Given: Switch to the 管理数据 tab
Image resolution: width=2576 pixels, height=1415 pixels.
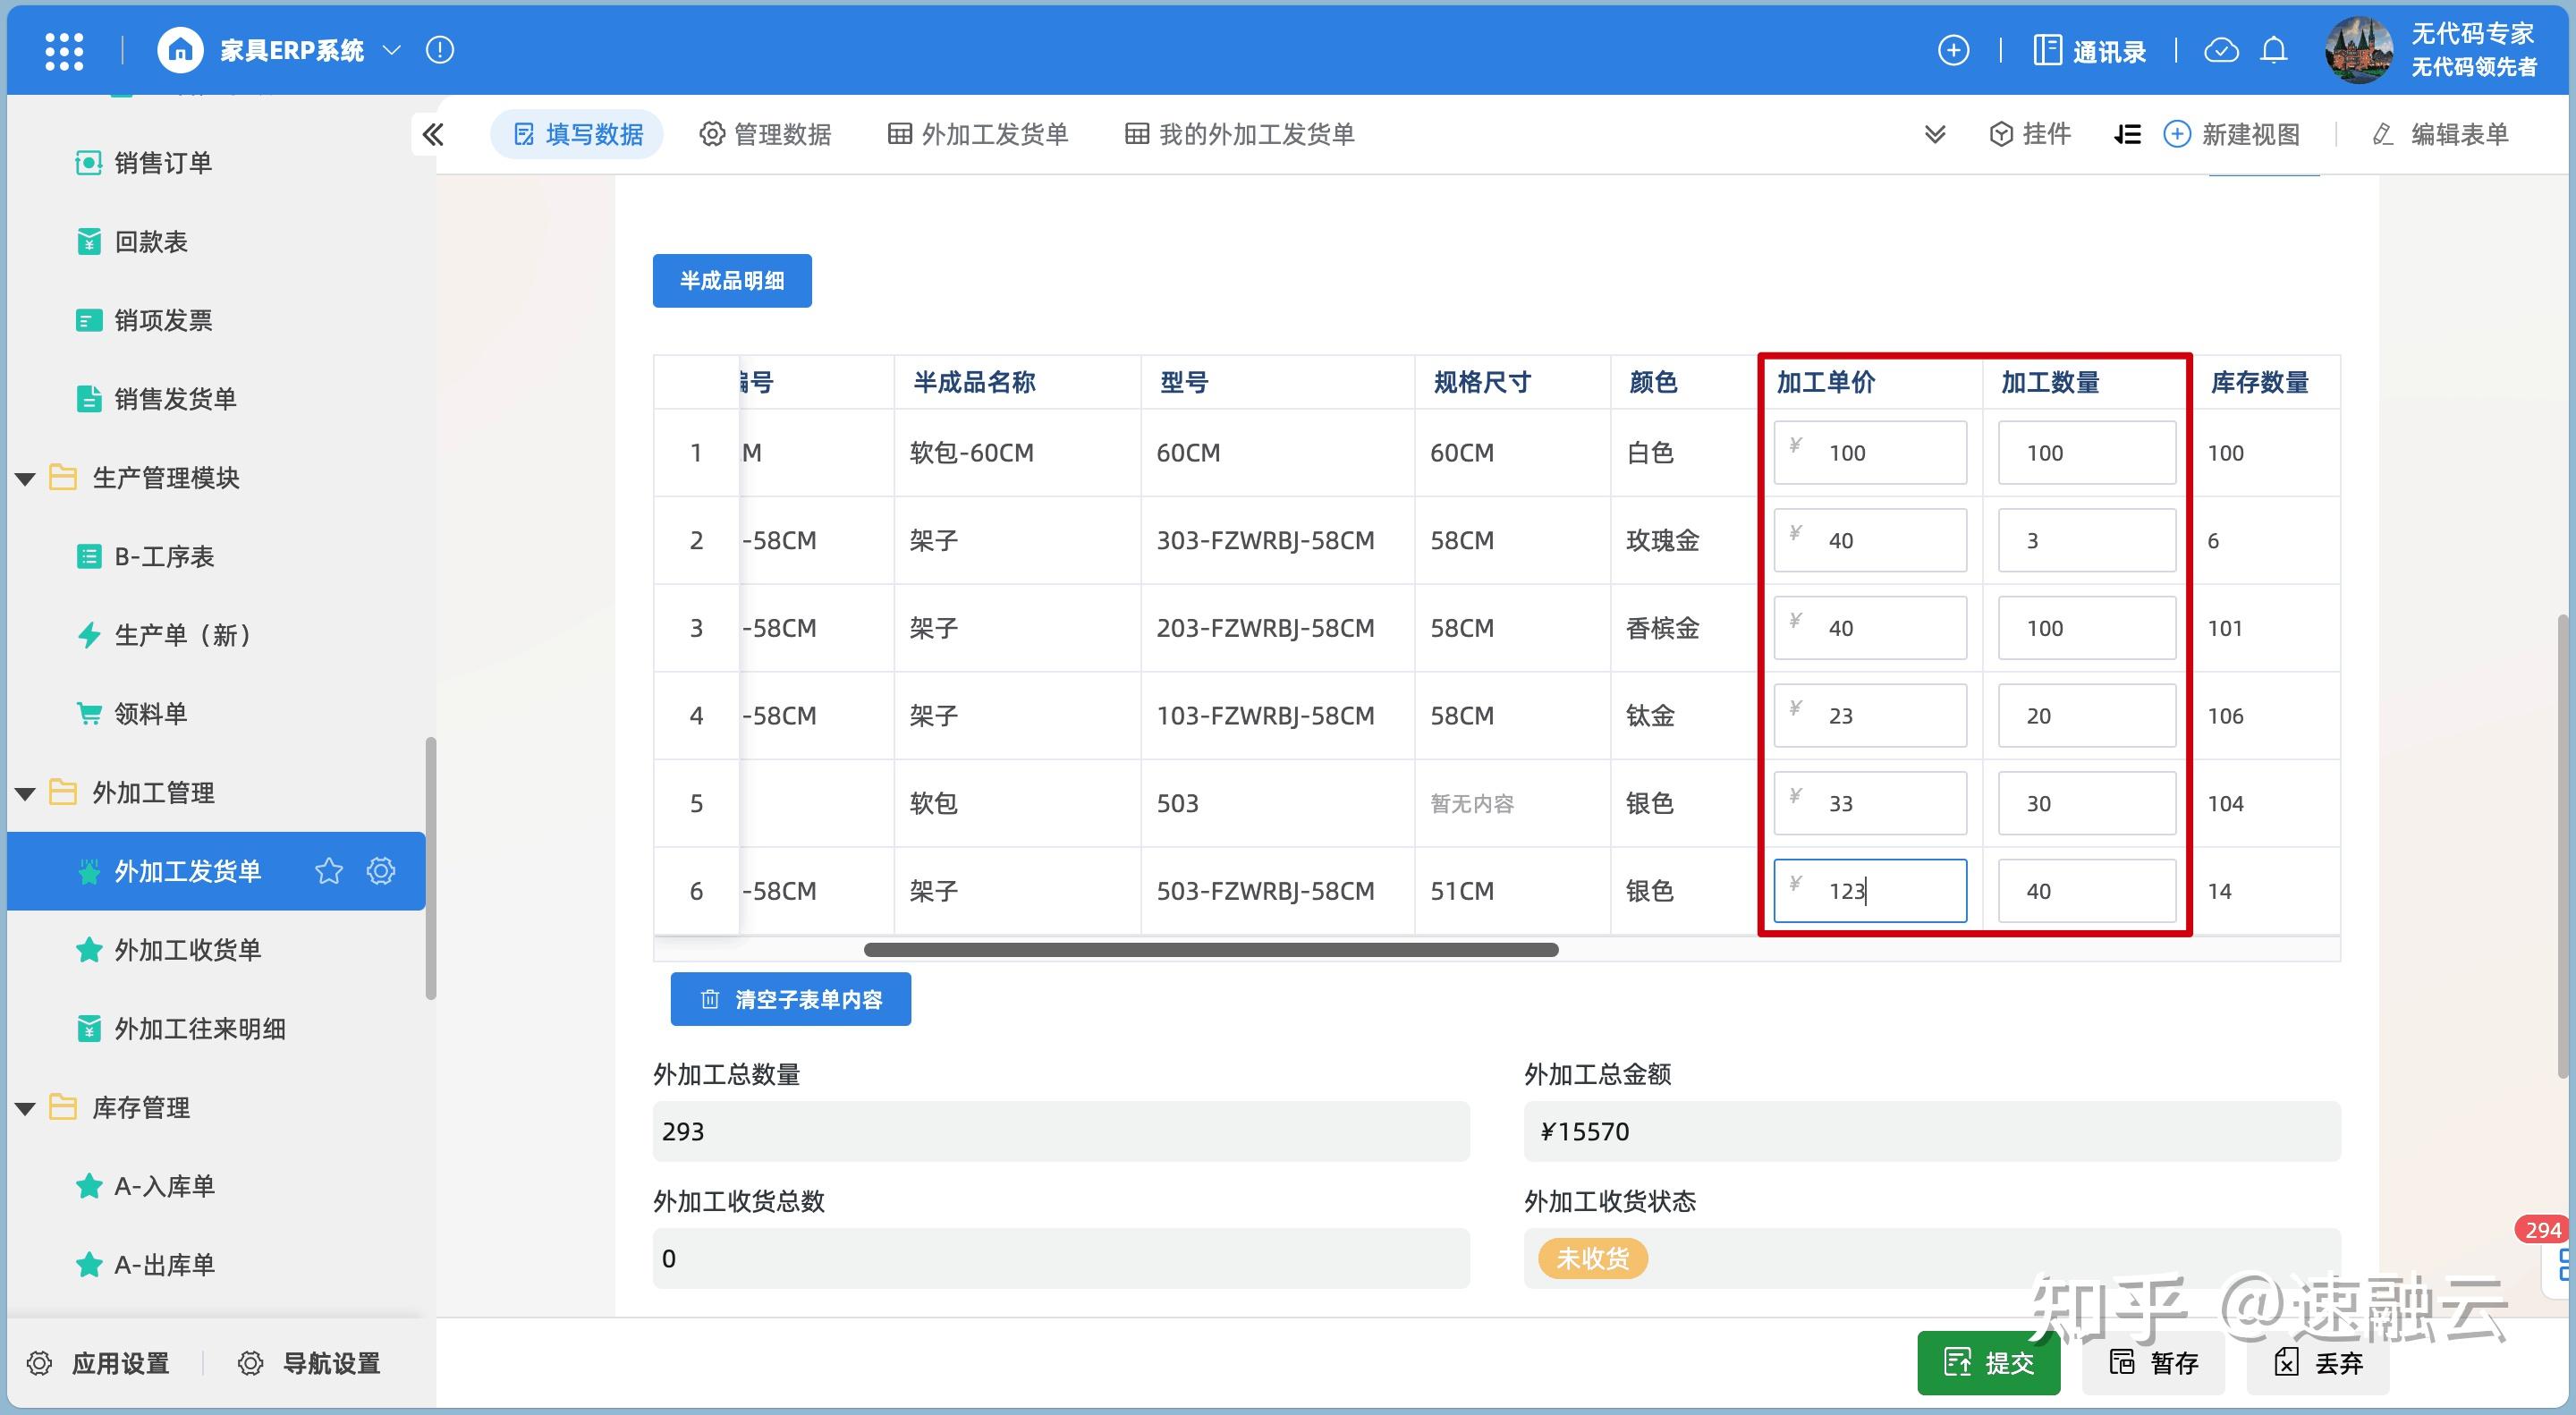Looking at the screenshot, I should click(x=766, y=134).
